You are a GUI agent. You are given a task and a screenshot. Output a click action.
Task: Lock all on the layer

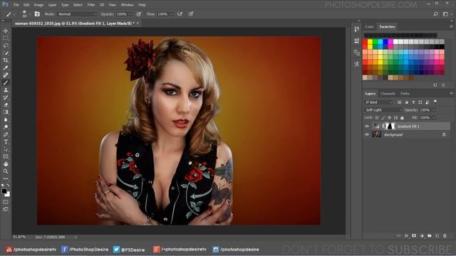tap(402, 117)
